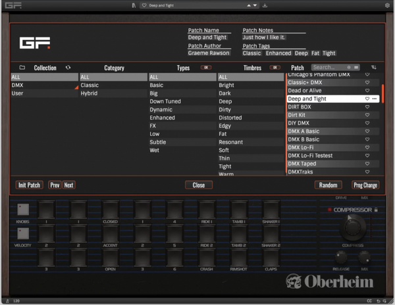Click the patch sort order icon
The height and width of the screenshot is (305, 395).
[x=374, y=67]
